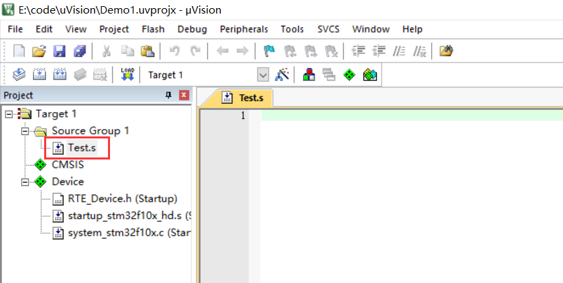The width and height of the screenshot is (563, 283).
Task: Open the Debug menu
Action: pos(192,29)
